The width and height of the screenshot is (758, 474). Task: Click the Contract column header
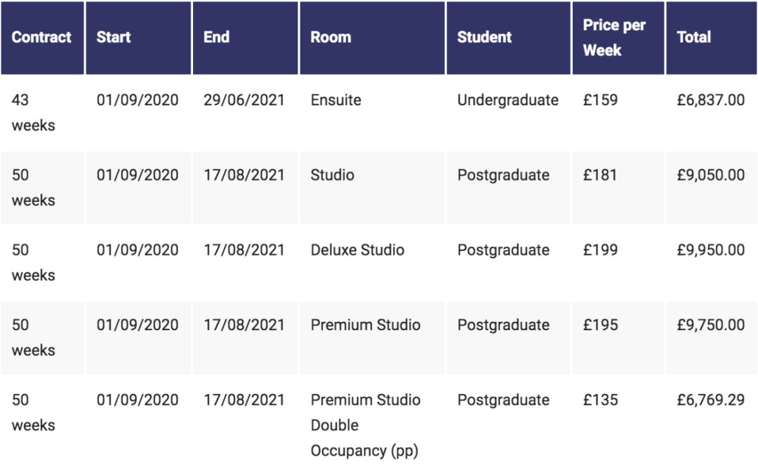[41, 37]
